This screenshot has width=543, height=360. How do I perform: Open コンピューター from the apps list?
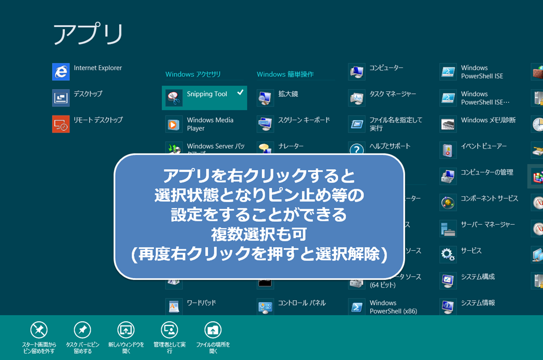point(376,72)
